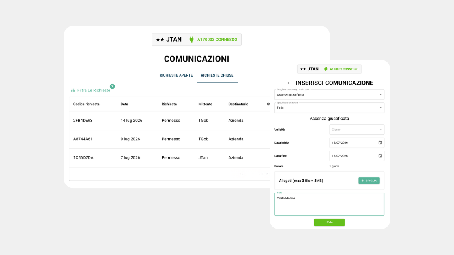Sort by Codice richiesta column header
Screen dimensions: 454x255
[x=86, y=104]
